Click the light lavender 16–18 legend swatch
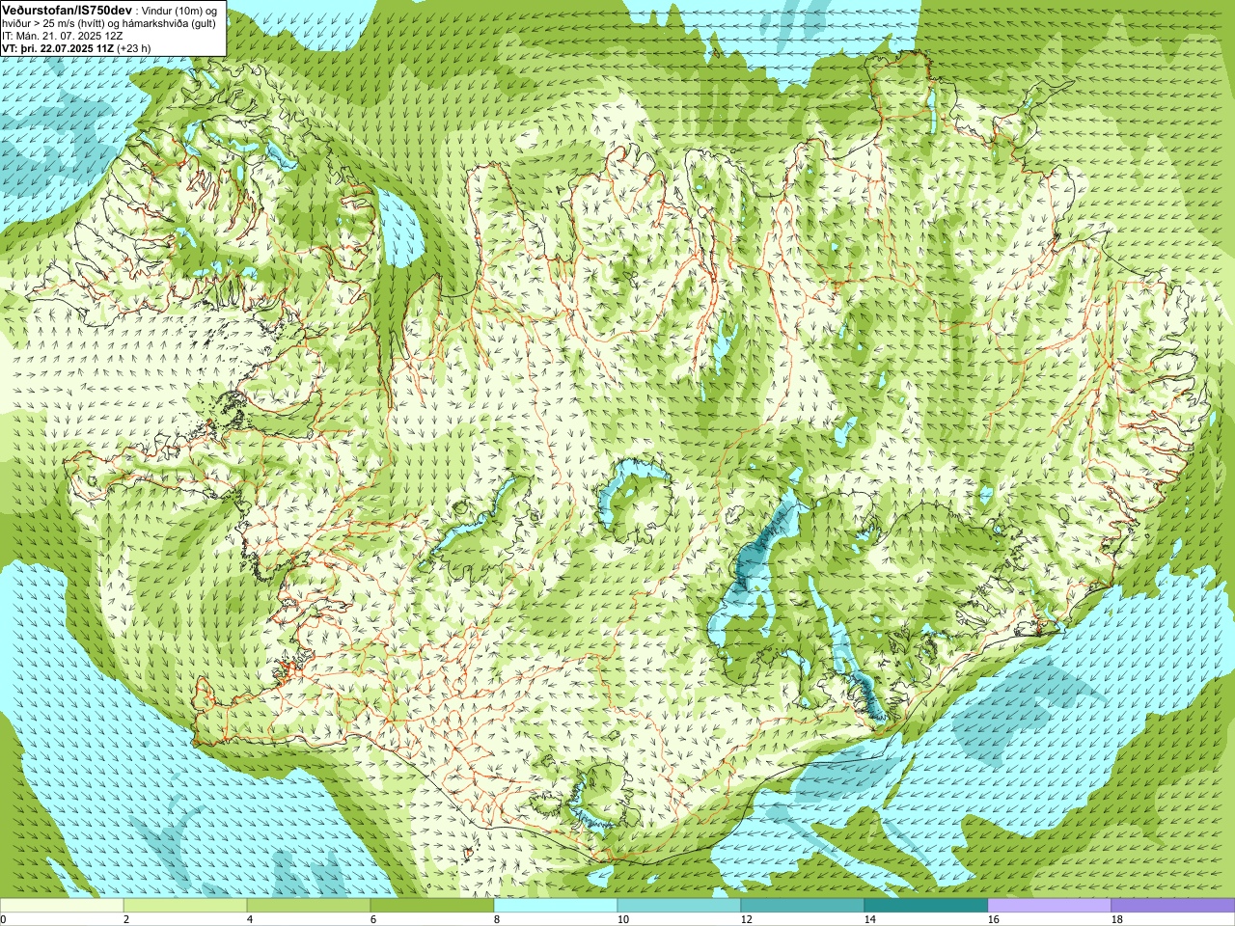Screen dimensions: 1235x926 (x=1050, y=906)
